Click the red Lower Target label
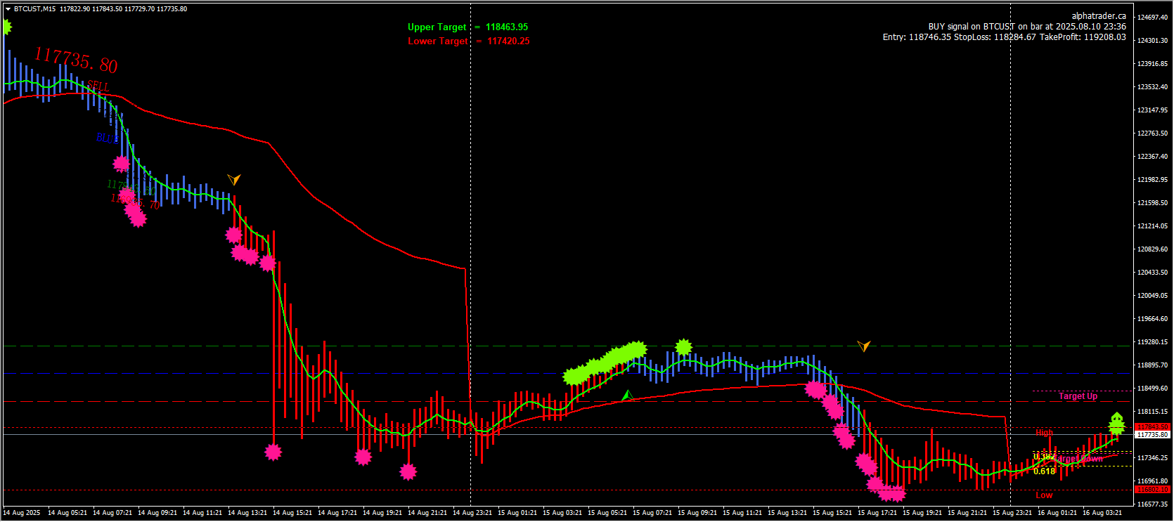The image size is (1174, 522). [437, 41]
